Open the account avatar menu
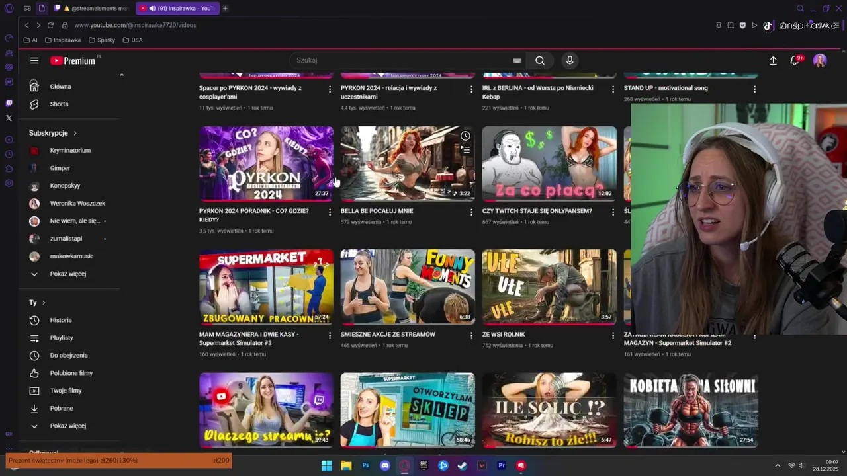Image resolution: width=847 pixels, height=476 pixels. tap(820, 60)
